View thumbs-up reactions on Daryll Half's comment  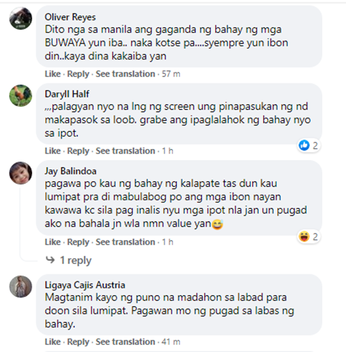308,146
